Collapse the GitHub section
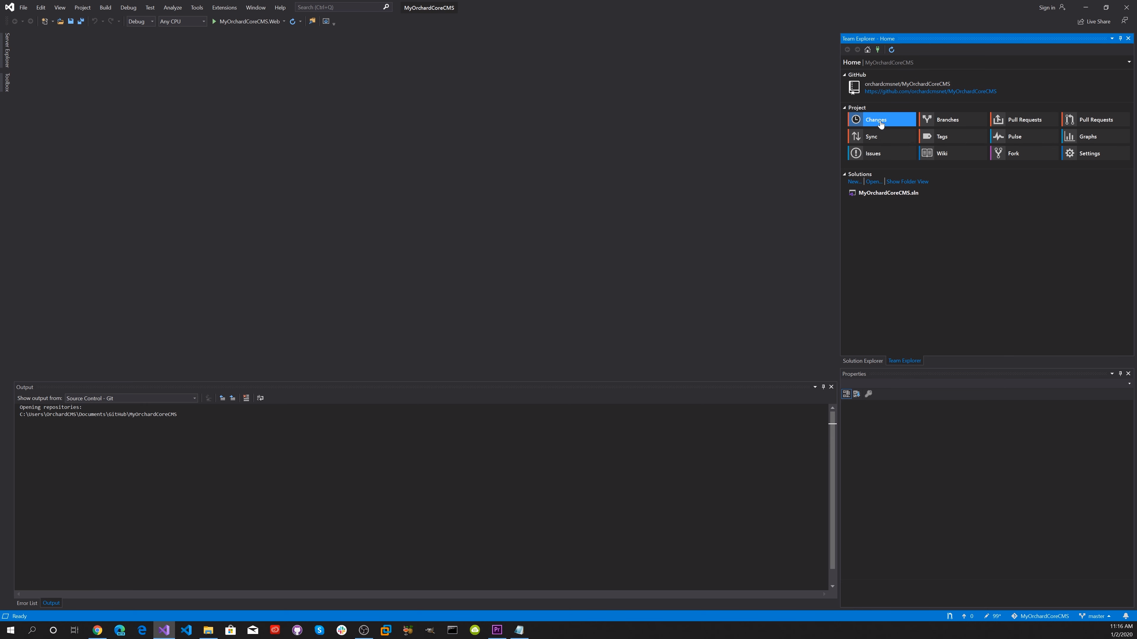 click(844, 75)
